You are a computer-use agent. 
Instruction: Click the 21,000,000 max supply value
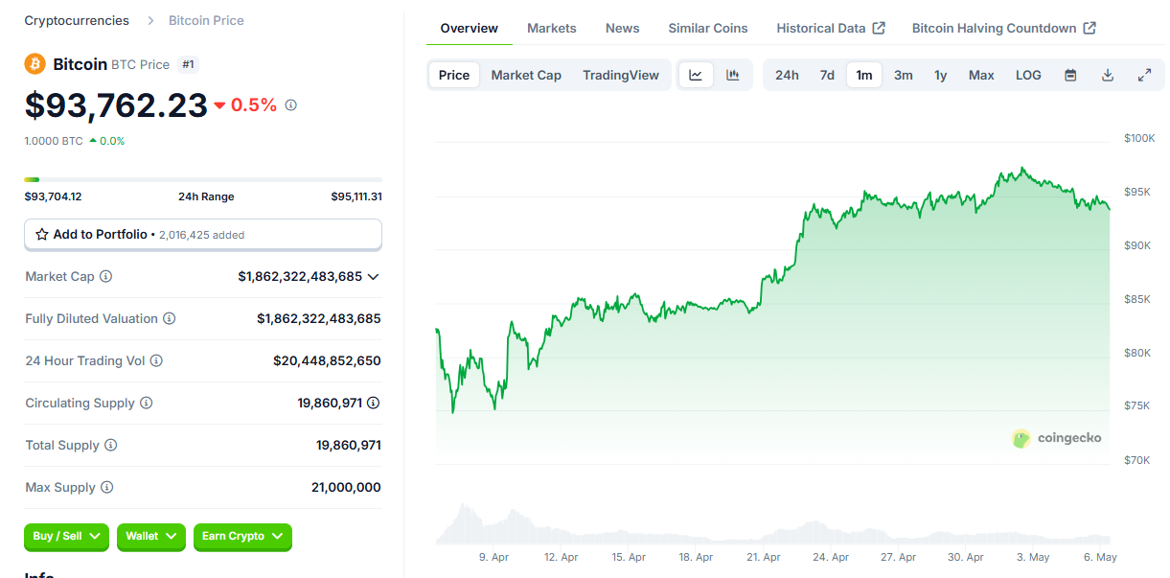(346, 487)
